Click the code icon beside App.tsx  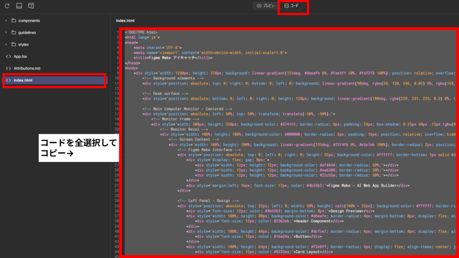[8, 56]
